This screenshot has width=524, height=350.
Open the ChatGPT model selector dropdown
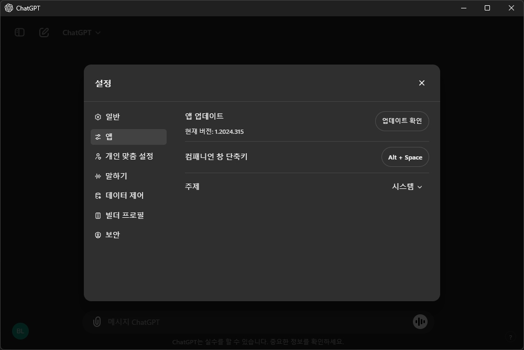[82, 33]
